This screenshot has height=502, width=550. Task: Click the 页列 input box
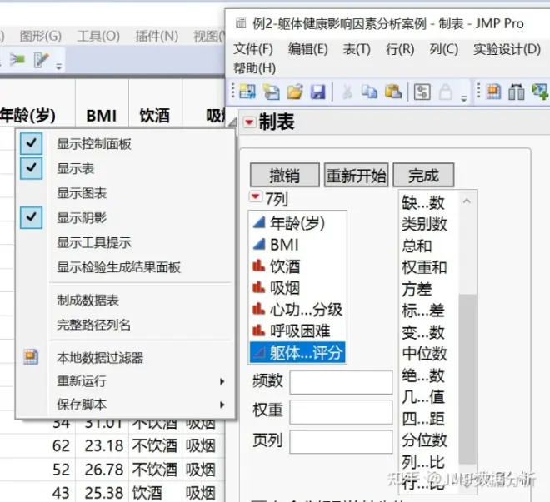coord(341,442)
